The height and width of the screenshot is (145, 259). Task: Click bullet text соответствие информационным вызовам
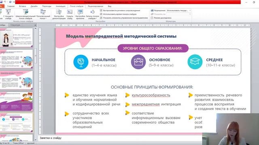tap(156, 118)
